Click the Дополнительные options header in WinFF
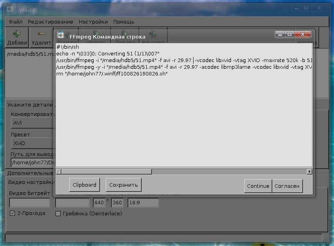The image size is (334, 246). pos(30,173)
